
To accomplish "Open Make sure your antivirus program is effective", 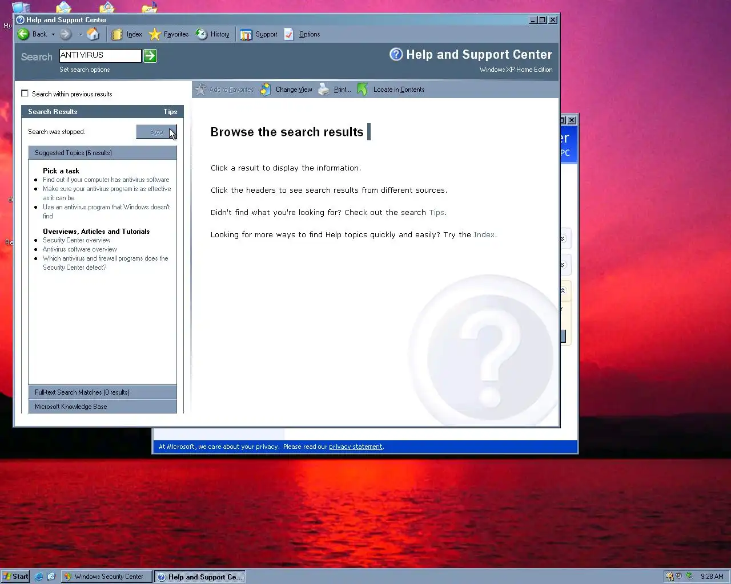I will coord(107,193).
